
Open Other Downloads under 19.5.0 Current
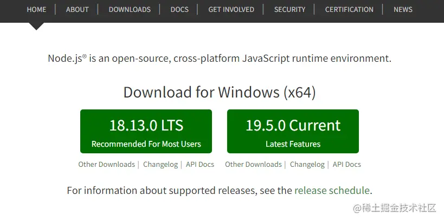coord(253,165)
